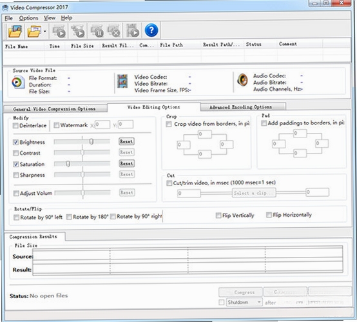Start compression play toolbar icon
Image resolution: width=357 pixels, height=322 pixels.
pos(59,31)
